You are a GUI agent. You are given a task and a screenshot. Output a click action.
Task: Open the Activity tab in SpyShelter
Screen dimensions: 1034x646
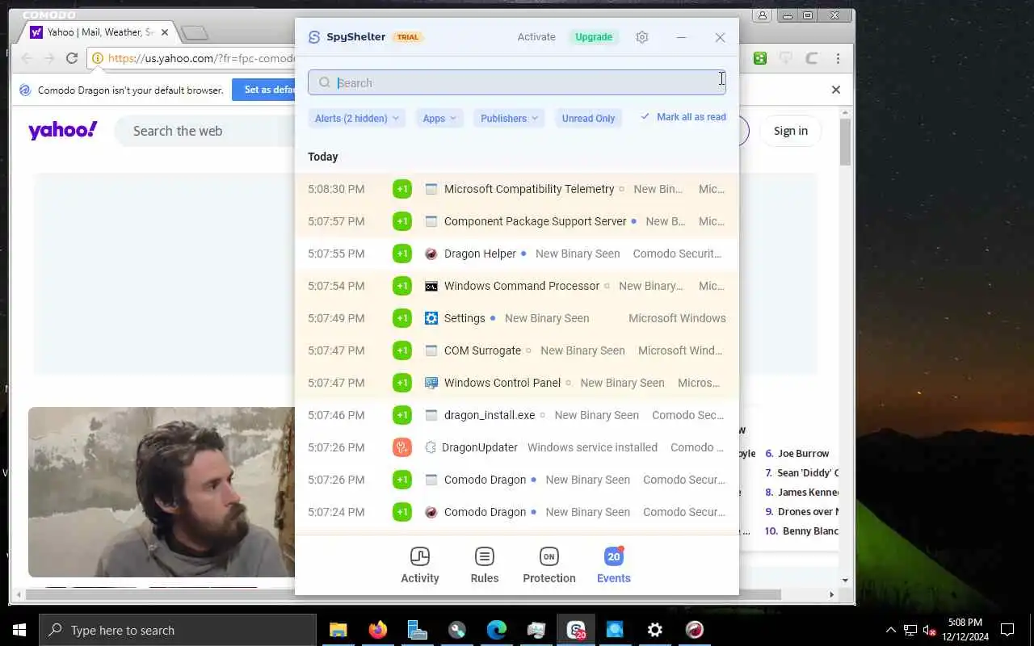pyautogui.click(x=420, y=565)
